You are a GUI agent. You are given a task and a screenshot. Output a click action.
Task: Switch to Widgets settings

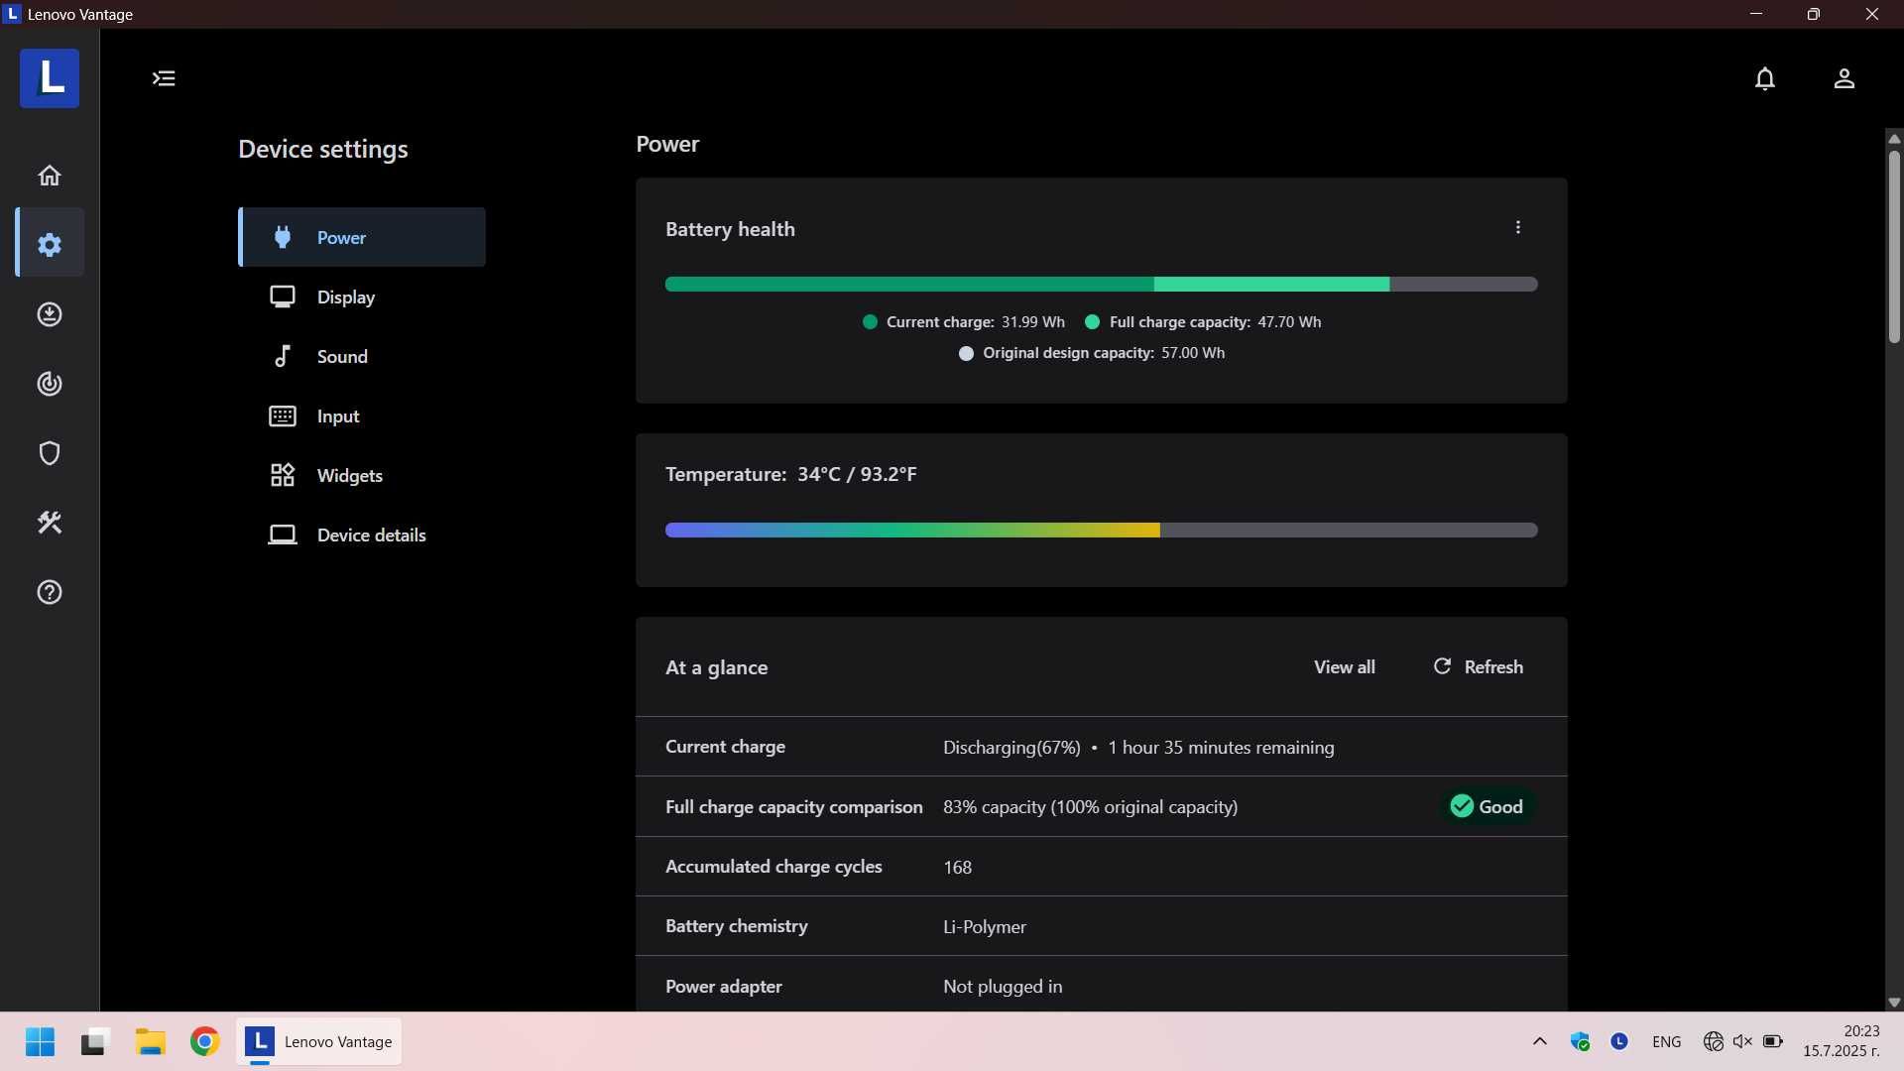coord(362,475)
